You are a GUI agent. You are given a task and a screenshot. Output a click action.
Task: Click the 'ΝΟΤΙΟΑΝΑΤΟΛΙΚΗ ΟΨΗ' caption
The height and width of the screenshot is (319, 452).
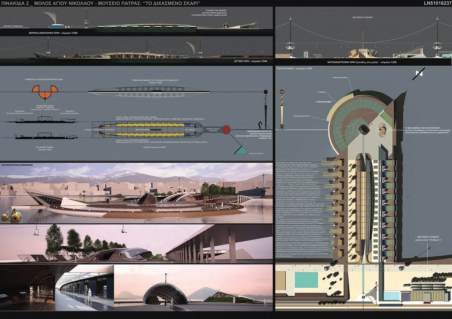click(x=362, y=62)
